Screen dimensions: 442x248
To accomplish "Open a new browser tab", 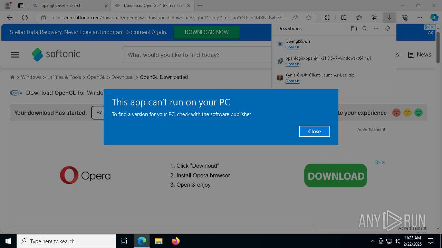I will [200, 6].
